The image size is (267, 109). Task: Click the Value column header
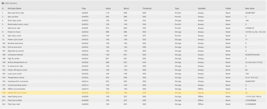(x=108, y=9)
